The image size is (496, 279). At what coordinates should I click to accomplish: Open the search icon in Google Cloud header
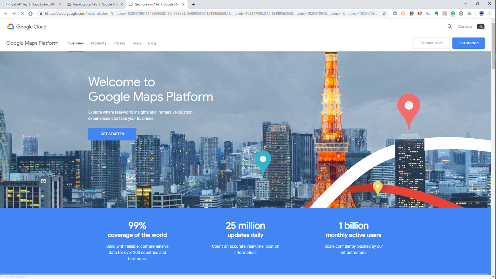point(450,27)
